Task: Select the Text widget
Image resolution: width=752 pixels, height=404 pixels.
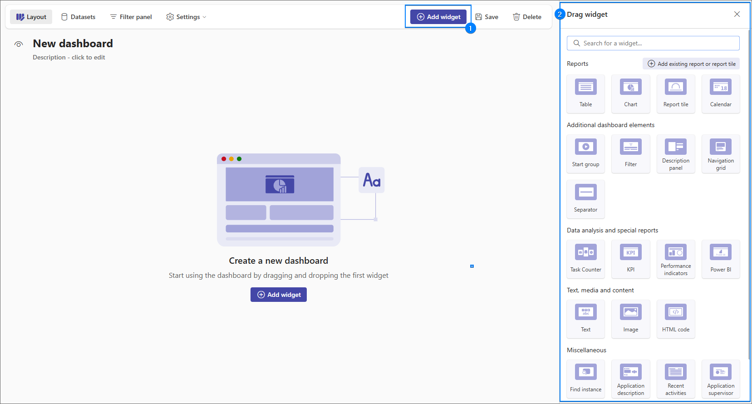Action: (585, 319)
